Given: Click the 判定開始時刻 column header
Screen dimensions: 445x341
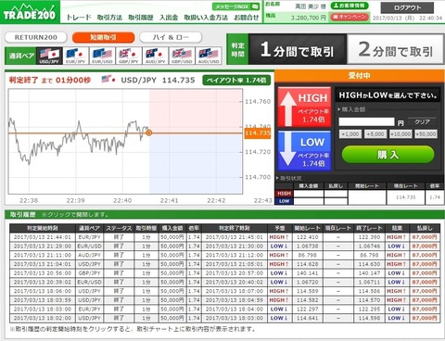Looking at the screenshot, I should tap(43, 228).
